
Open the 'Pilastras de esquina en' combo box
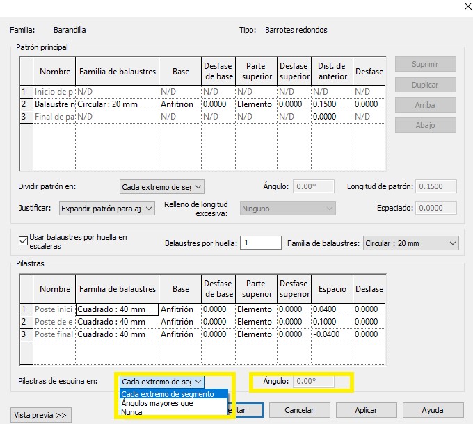[162, 382]
